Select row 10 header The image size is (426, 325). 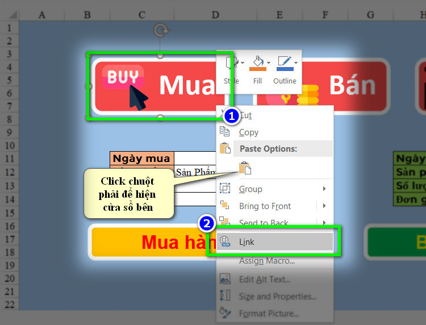(9, 145)
